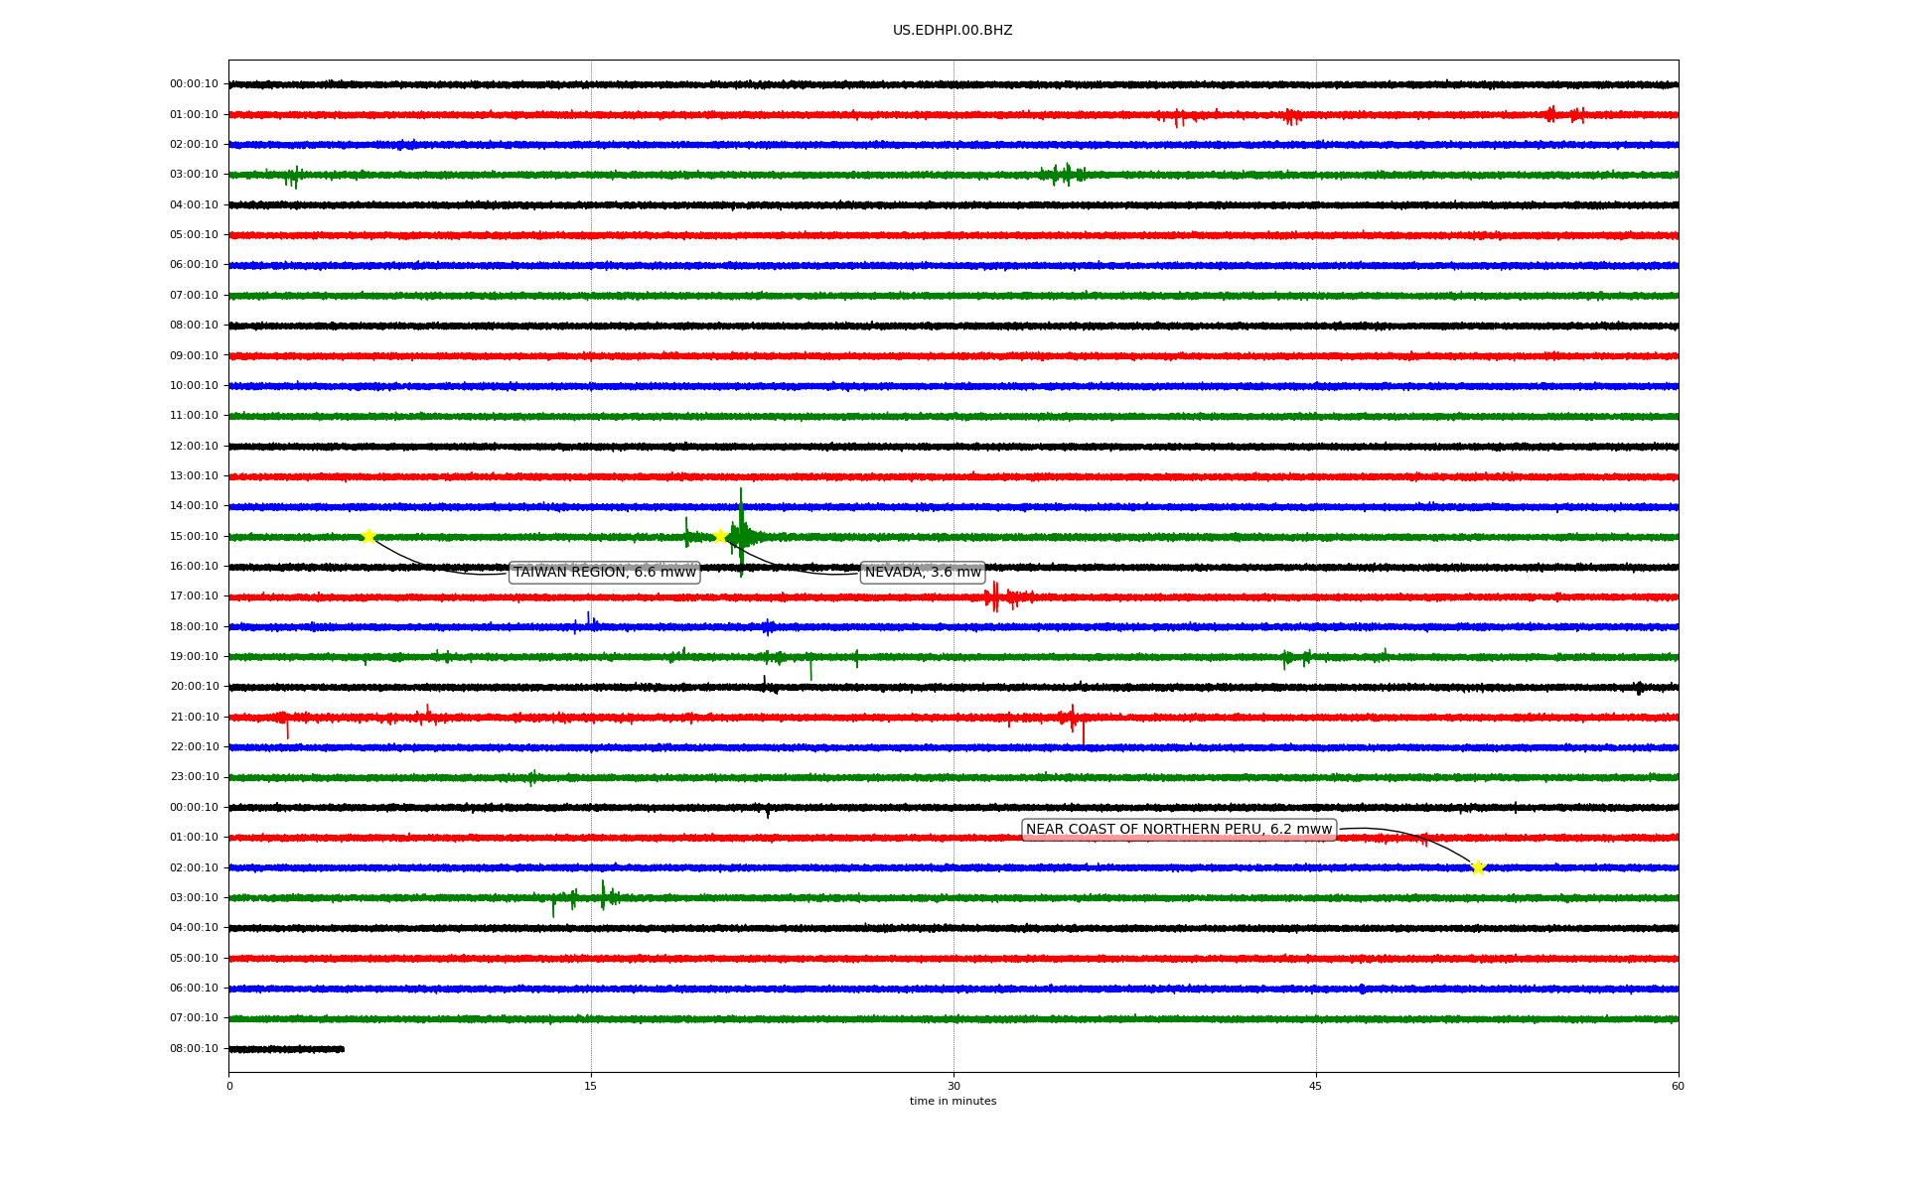Click the last short 08:00:10 black trace
This screenshot has width=1907, height=1191.
click(x=286, y=1049)
